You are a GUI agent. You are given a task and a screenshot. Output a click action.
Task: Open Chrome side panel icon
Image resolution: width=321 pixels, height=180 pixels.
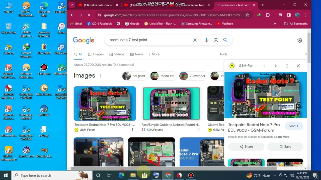(289, 15)
